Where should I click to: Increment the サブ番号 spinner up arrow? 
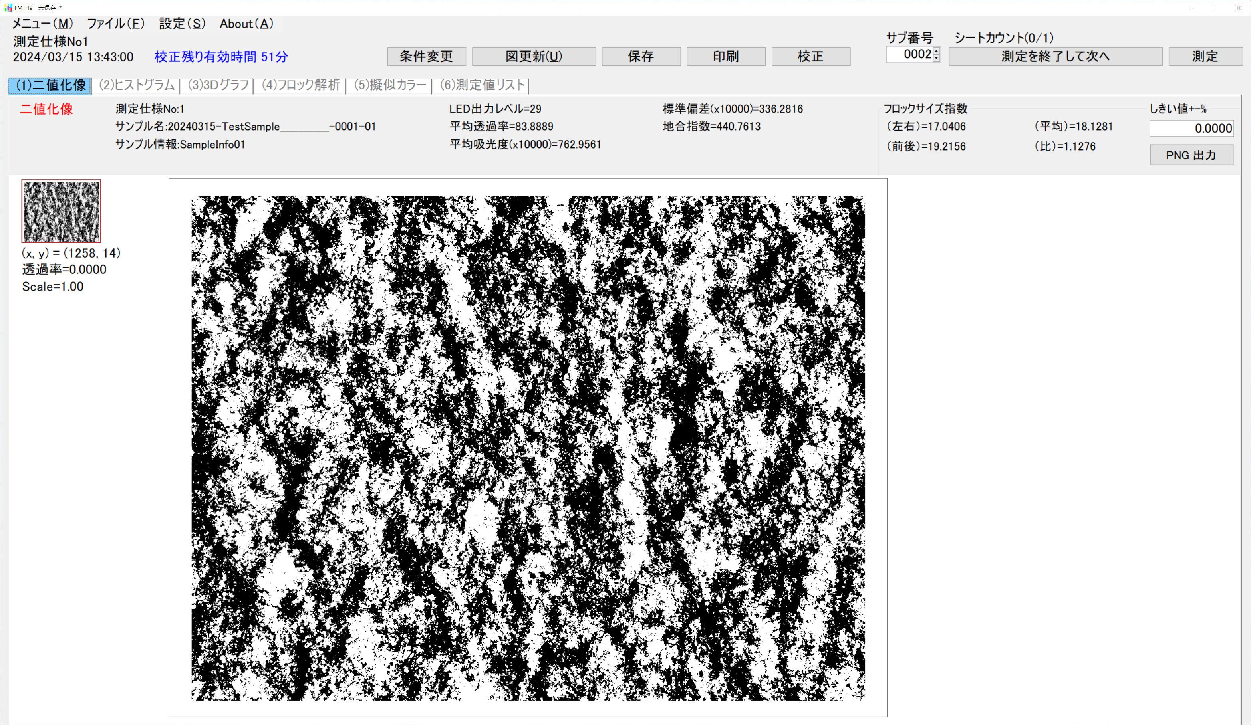(x=936, y=51)
